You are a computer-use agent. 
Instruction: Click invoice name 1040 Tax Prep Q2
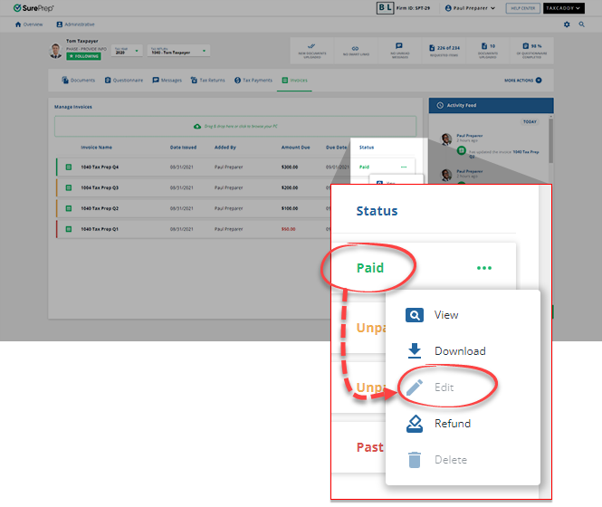click(100, 208)
